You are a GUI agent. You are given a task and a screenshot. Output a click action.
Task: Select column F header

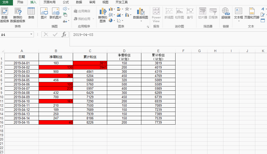click(x=183, y=51)
